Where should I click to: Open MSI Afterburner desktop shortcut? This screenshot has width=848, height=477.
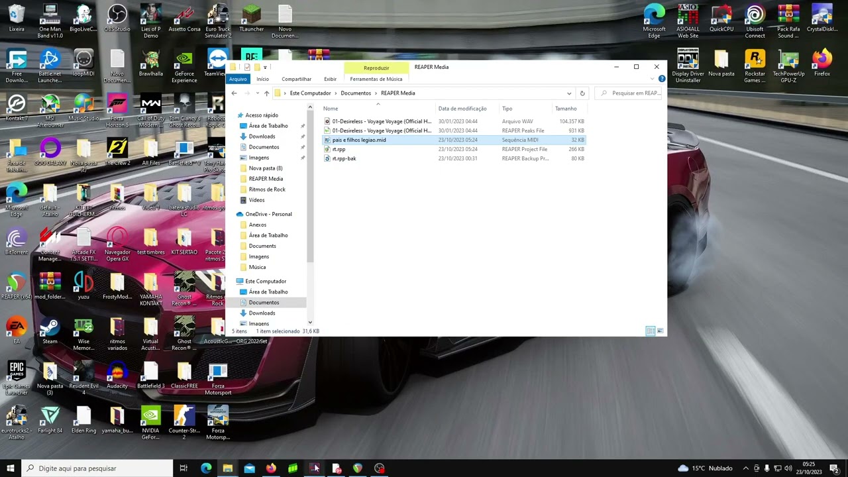[x=50, y=111]
